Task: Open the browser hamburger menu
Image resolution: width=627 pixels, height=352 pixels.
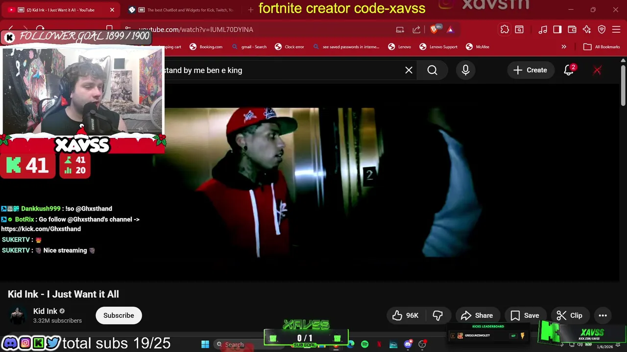Action: click(x=617, y=30)
